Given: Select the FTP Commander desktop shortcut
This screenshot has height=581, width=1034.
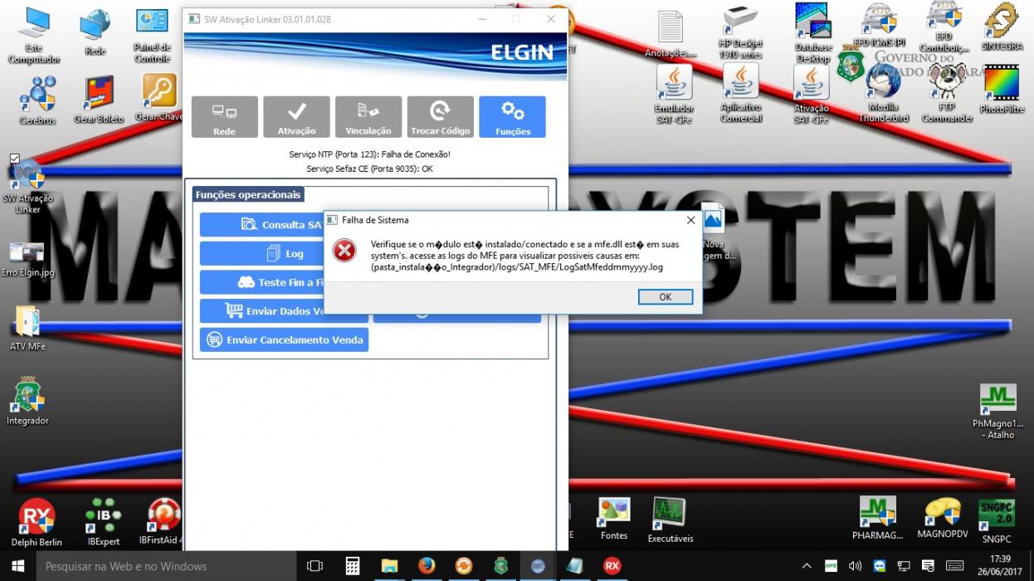Looking at the screenshot, I should coord(947,94).
